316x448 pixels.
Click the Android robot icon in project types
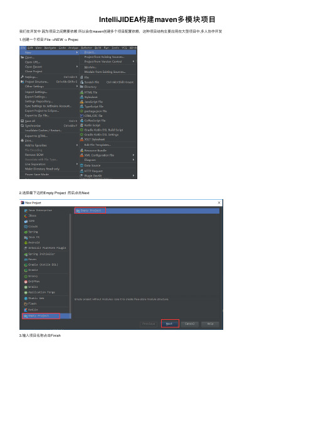[x=26, y=243]
